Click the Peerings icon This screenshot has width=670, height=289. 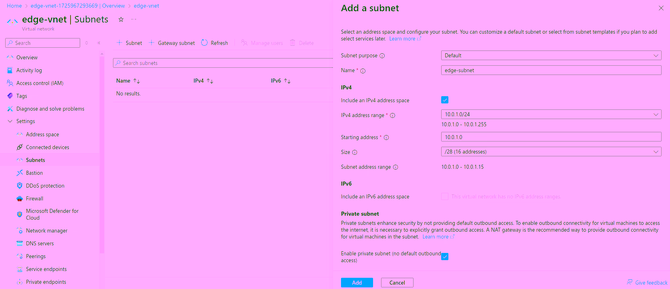pos(20,256)
